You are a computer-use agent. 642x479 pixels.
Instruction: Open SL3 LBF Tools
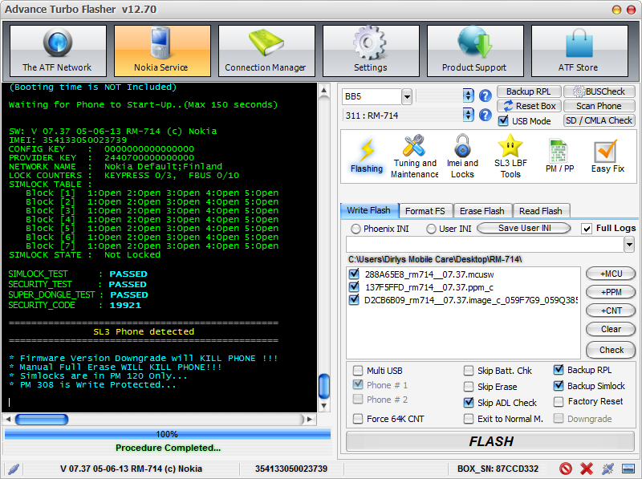click(510, 156)
